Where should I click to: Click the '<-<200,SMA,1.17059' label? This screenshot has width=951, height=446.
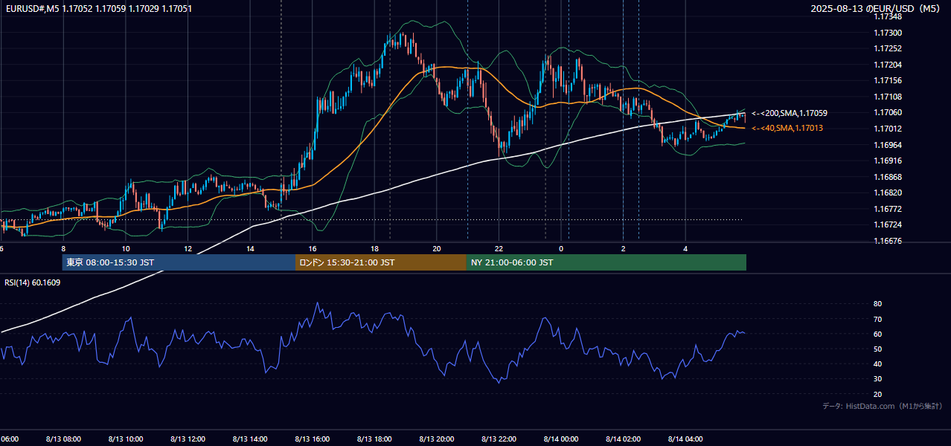tap(789, 113)
